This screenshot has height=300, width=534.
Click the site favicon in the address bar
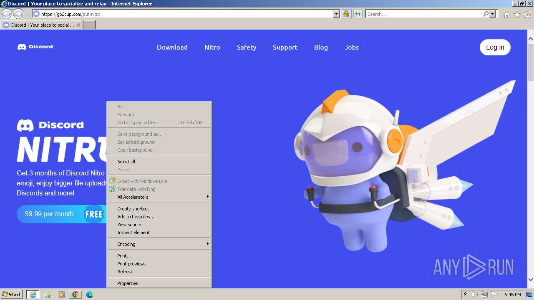[x=36, y=14]
